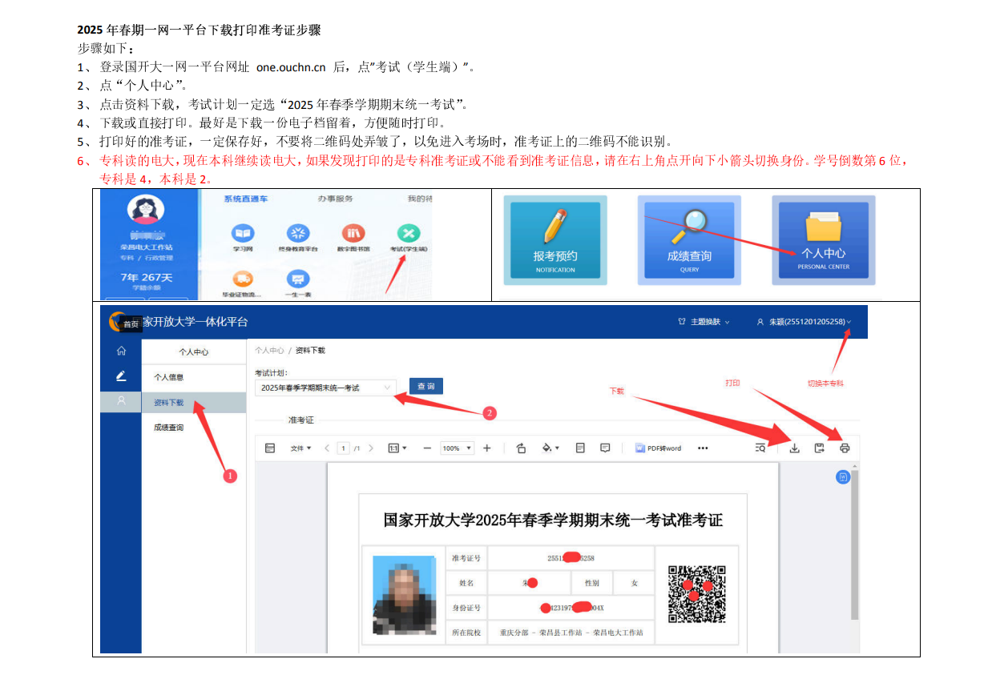Open the 文件 dropdown menu

click(x=301, y=448)
